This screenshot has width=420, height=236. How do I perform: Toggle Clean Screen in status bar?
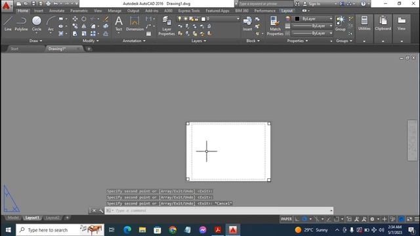pos(409,219)
